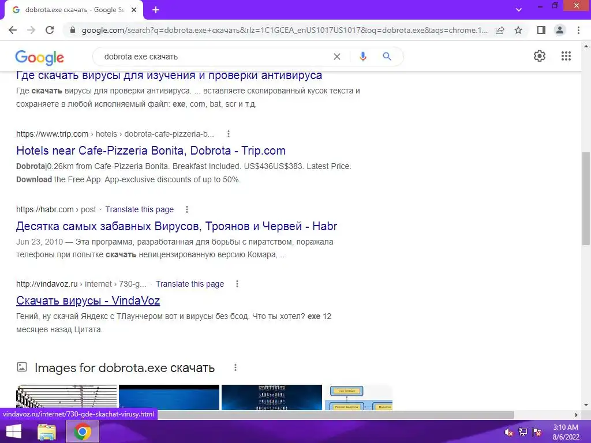The height and width of the screenshot is (443, 591).
Task: Submit search with magnifier icon
Action: click(387, 57)
